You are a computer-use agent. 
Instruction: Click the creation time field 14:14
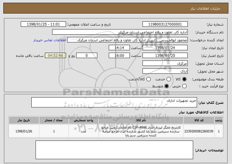point(119,48)
